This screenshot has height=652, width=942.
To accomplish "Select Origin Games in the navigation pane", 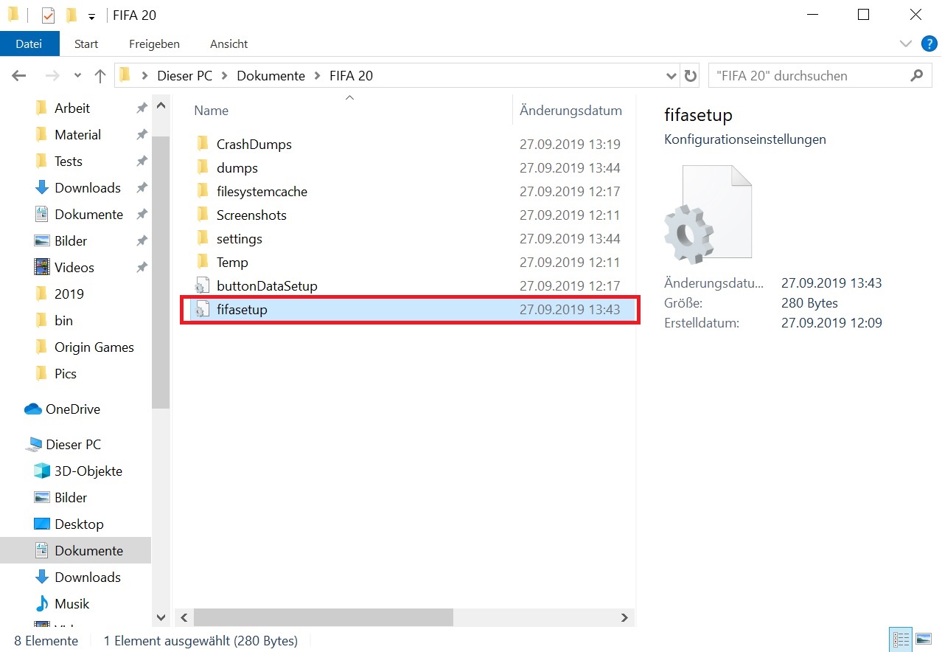I will click(94, 347).
